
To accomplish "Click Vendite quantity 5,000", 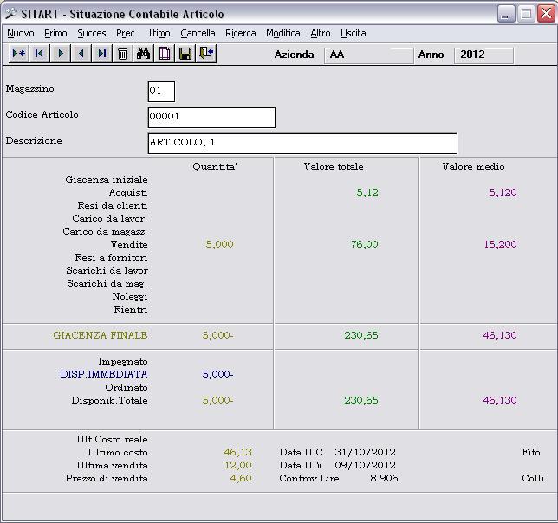I will (x=219, y=244).
